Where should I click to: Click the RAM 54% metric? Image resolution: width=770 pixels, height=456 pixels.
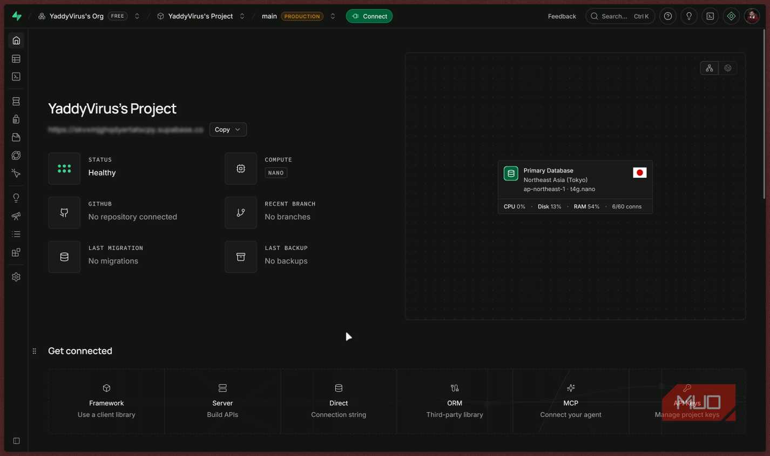click(586, 207)
